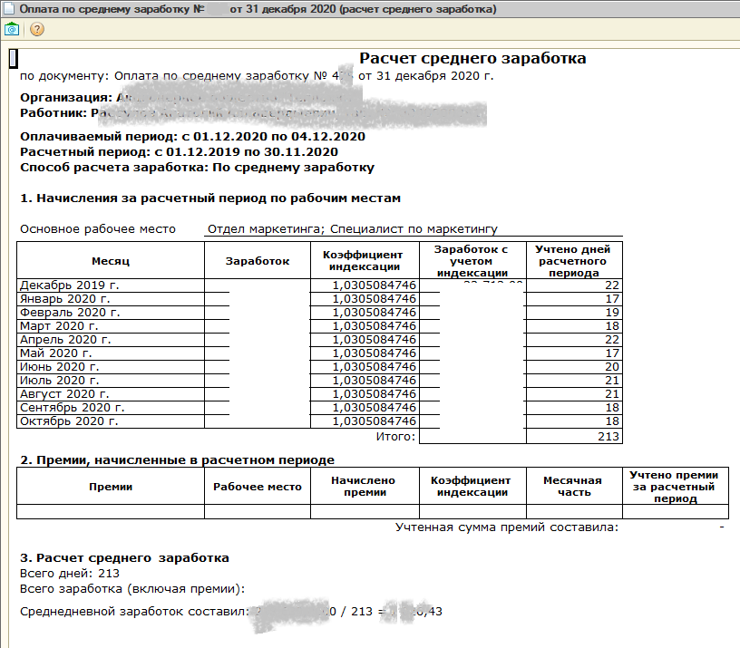Click days value 22 for Декабрь 2019
Screen dimensions: 740x648
574,285
